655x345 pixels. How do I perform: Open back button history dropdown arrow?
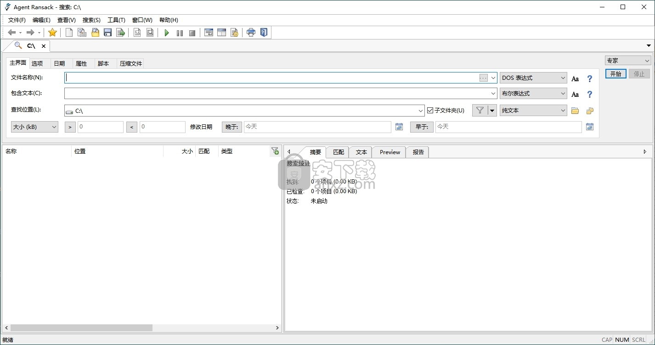coord(21,33)
